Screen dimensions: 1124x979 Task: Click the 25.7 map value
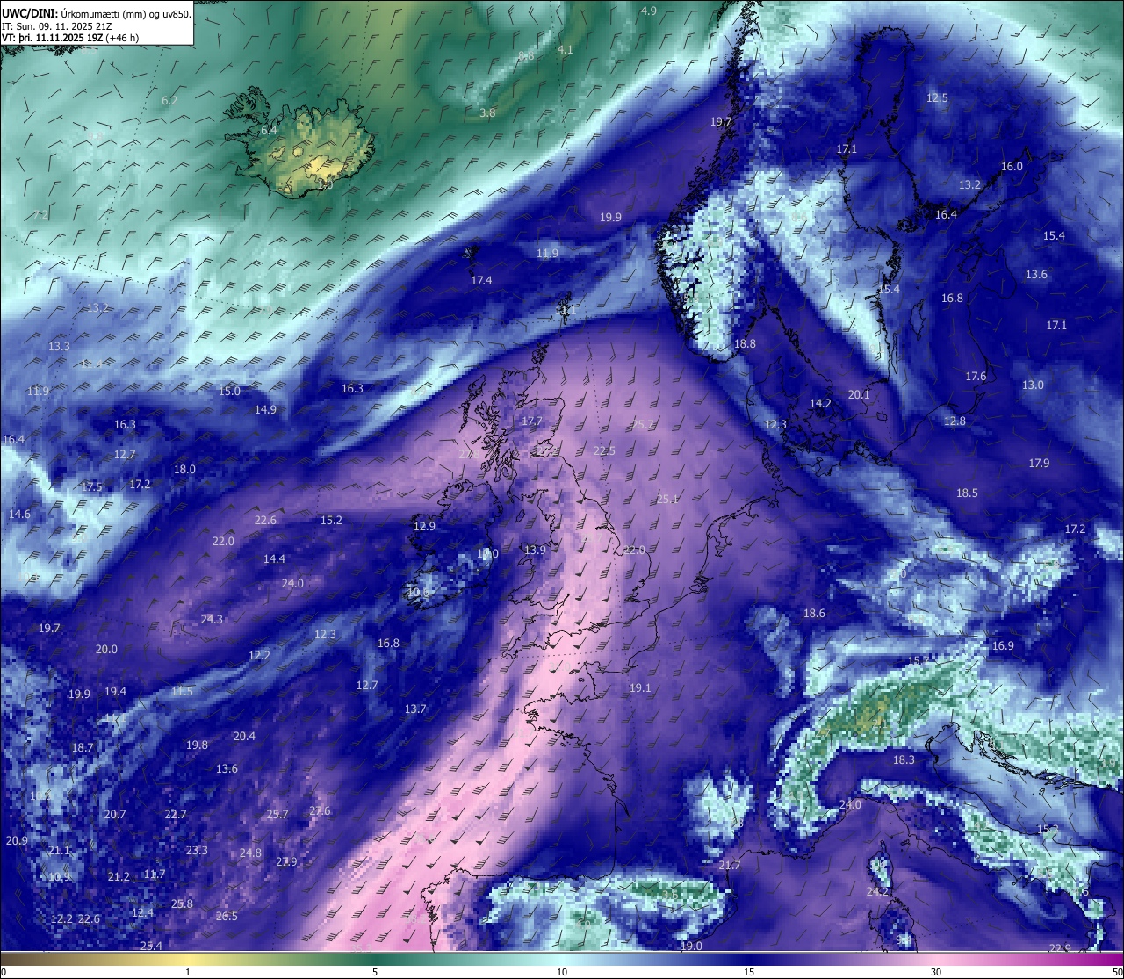pyautogui.click(x=277, y=816)
